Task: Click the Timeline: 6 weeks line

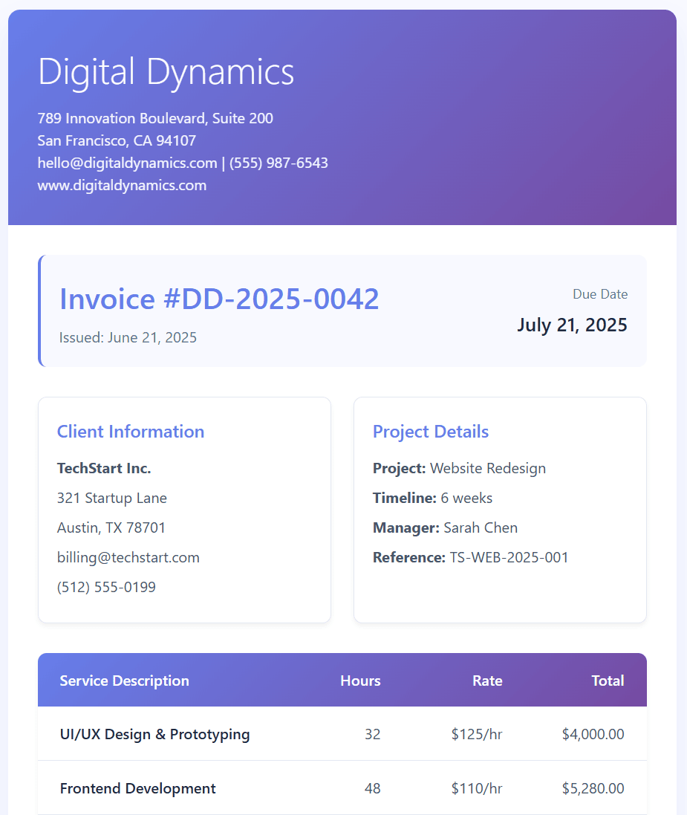Action: tap(432, 498)
